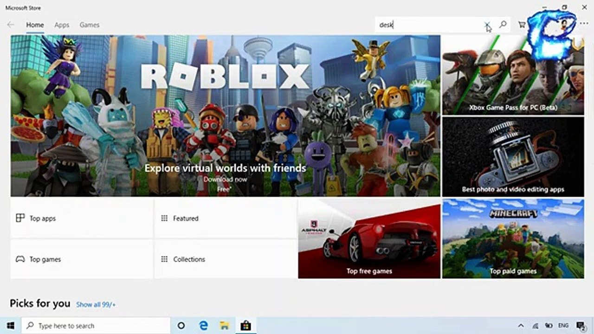Close the Microsoft Store window
Image resolution: width=594 pixels, height=334 pixels.
[584, 7]
